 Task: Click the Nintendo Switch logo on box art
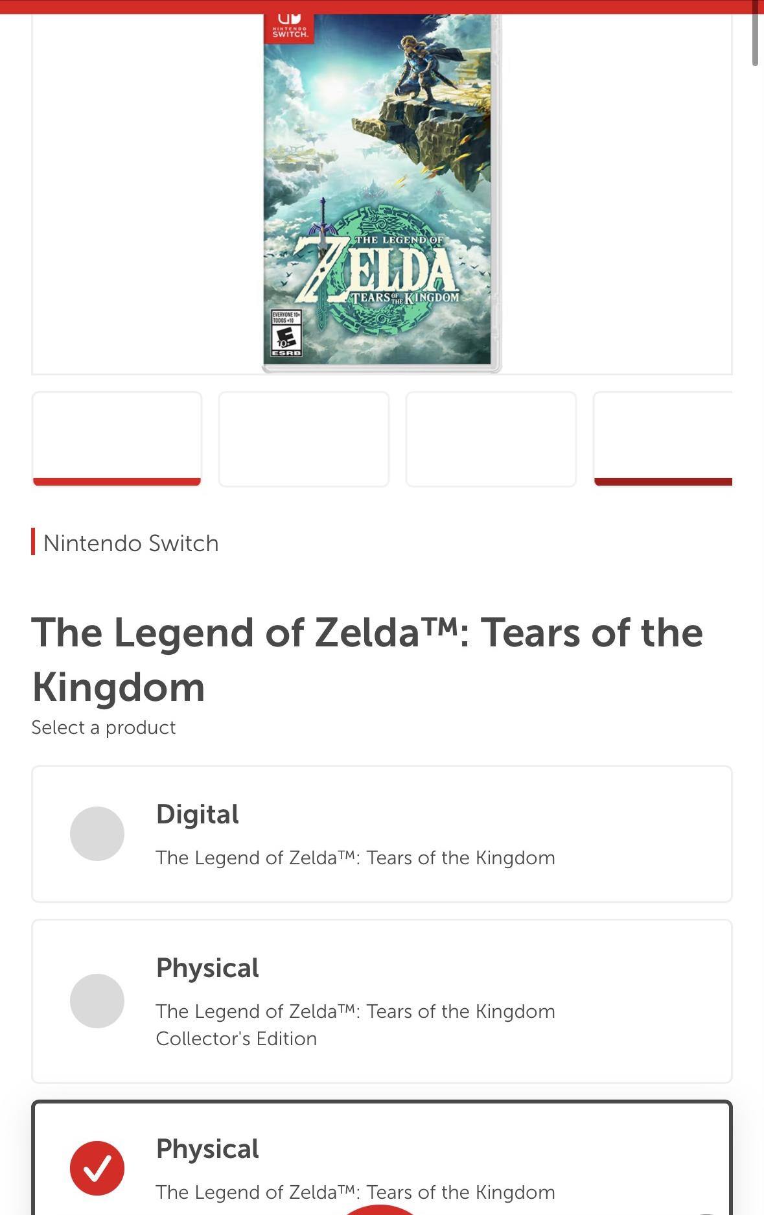click(289, 28)
